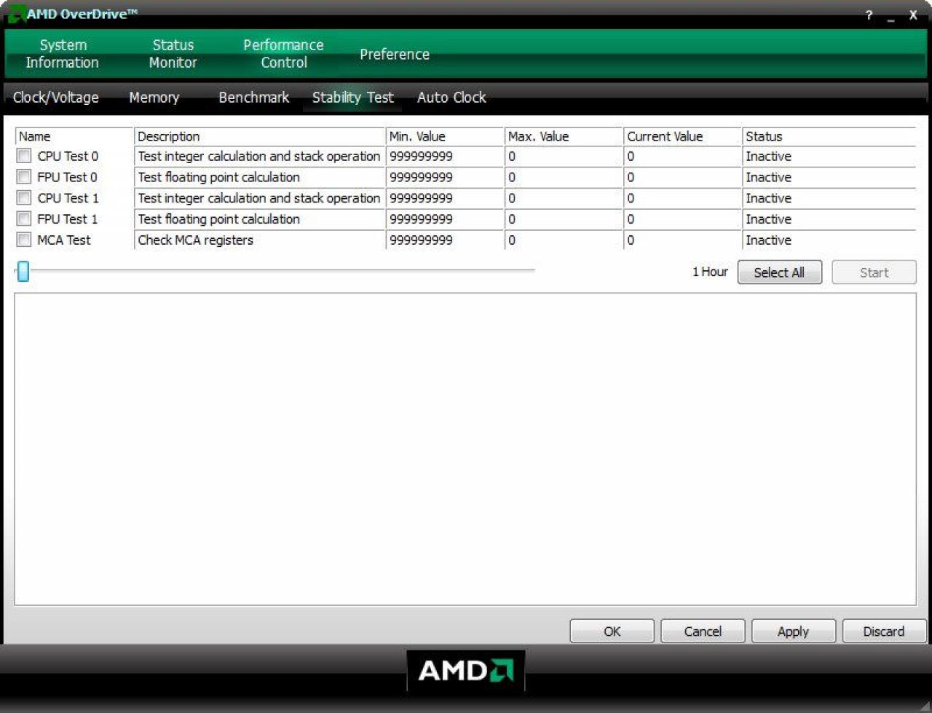Click the AMD logo at the bottom

466,670
